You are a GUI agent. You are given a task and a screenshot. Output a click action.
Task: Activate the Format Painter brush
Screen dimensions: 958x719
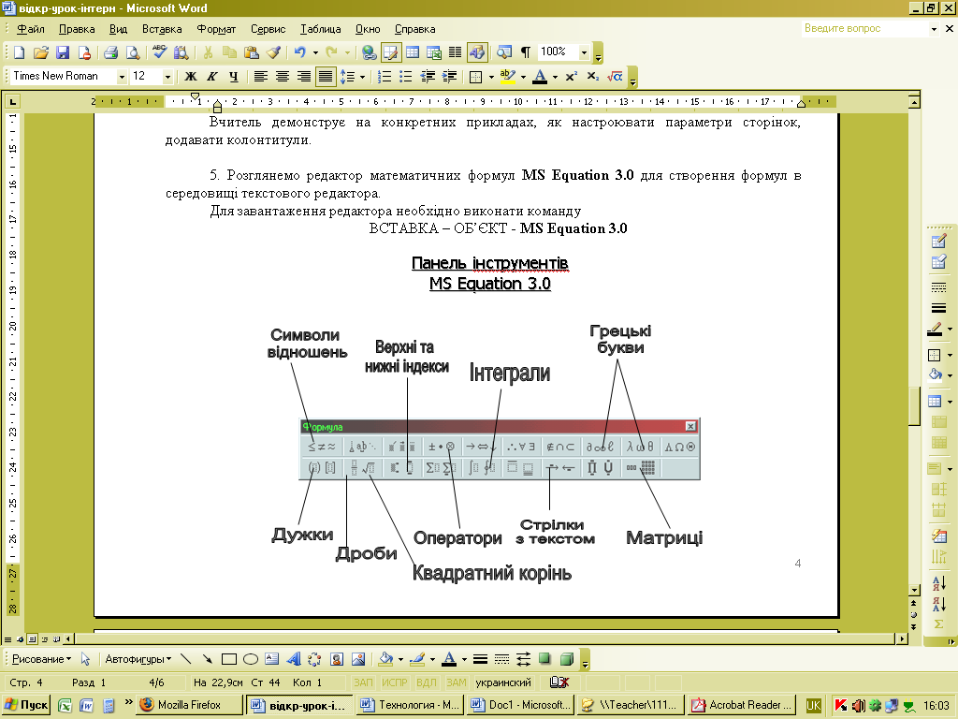tap(272, 52)
